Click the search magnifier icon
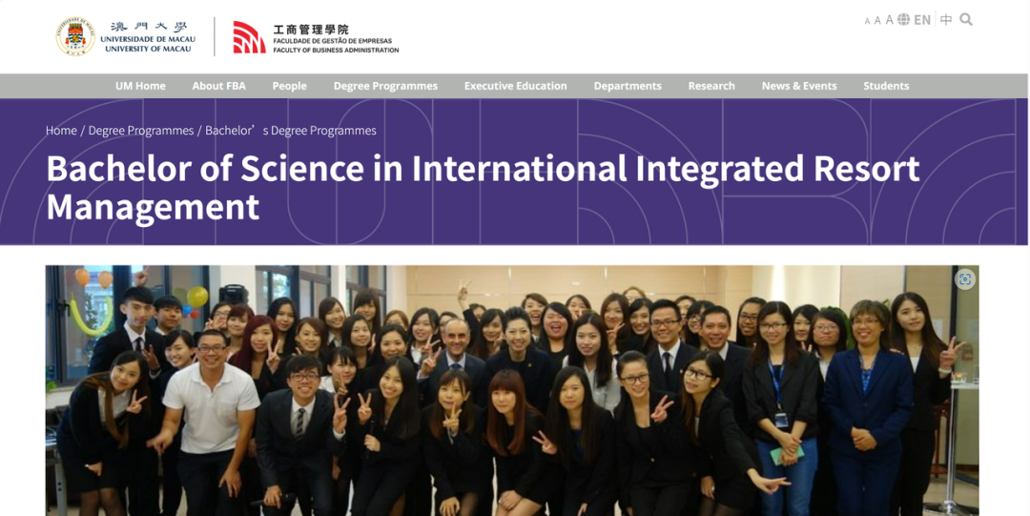This screenshot has height=516, width=1030. coord(966,20)
